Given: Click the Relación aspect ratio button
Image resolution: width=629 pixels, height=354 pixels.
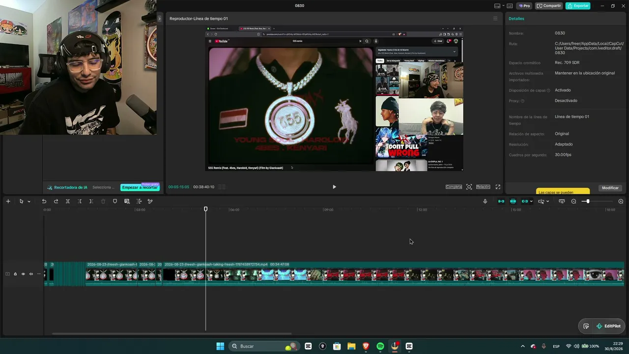Looking at the screenshot, I should (x=483, y=187).
